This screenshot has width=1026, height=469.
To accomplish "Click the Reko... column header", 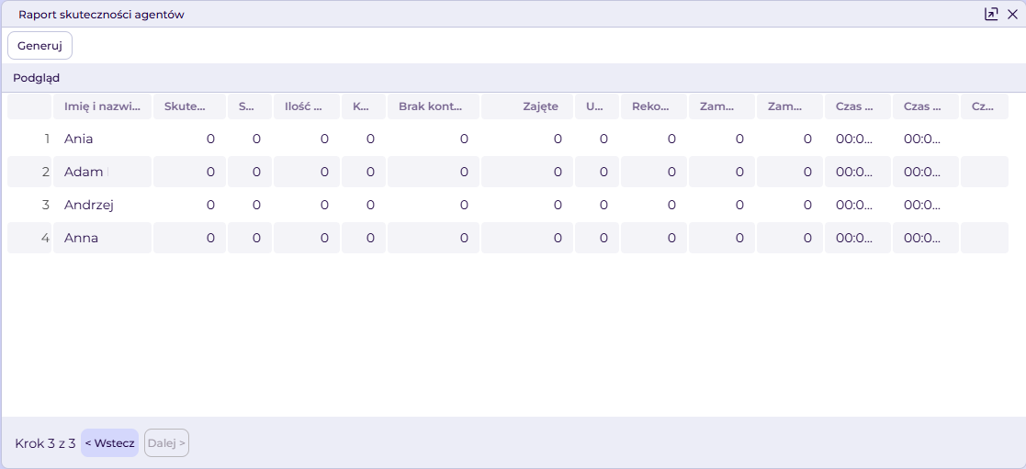I will pos(654,106).
